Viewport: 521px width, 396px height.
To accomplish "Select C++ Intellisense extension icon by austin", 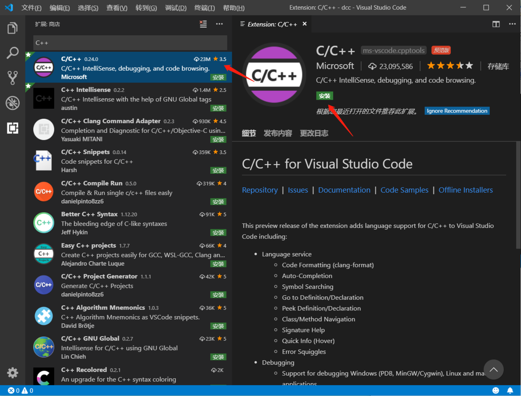I will [x=44, y=98].
